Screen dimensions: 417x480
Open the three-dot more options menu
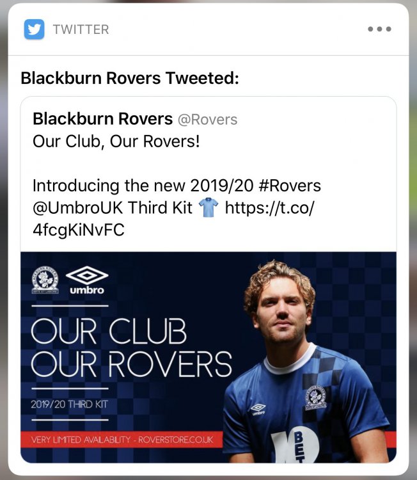click(x=379, y=29)
